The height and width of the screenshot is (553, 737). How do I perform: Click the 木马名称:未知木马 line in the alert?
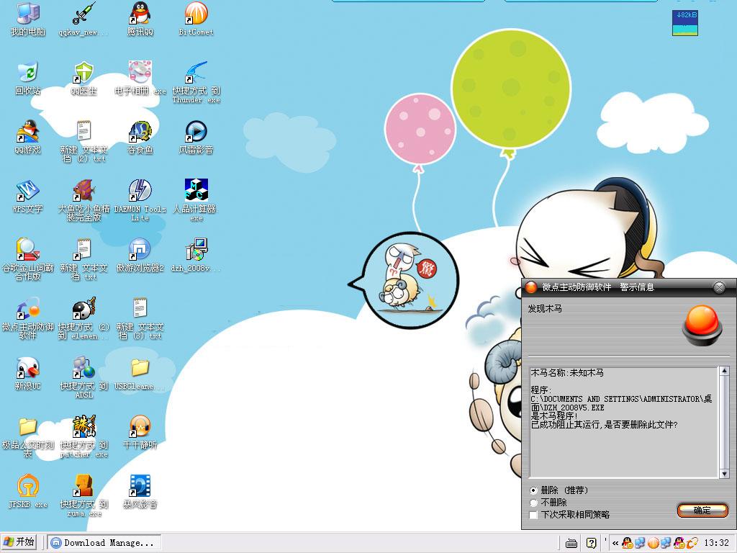pos(567,373)
